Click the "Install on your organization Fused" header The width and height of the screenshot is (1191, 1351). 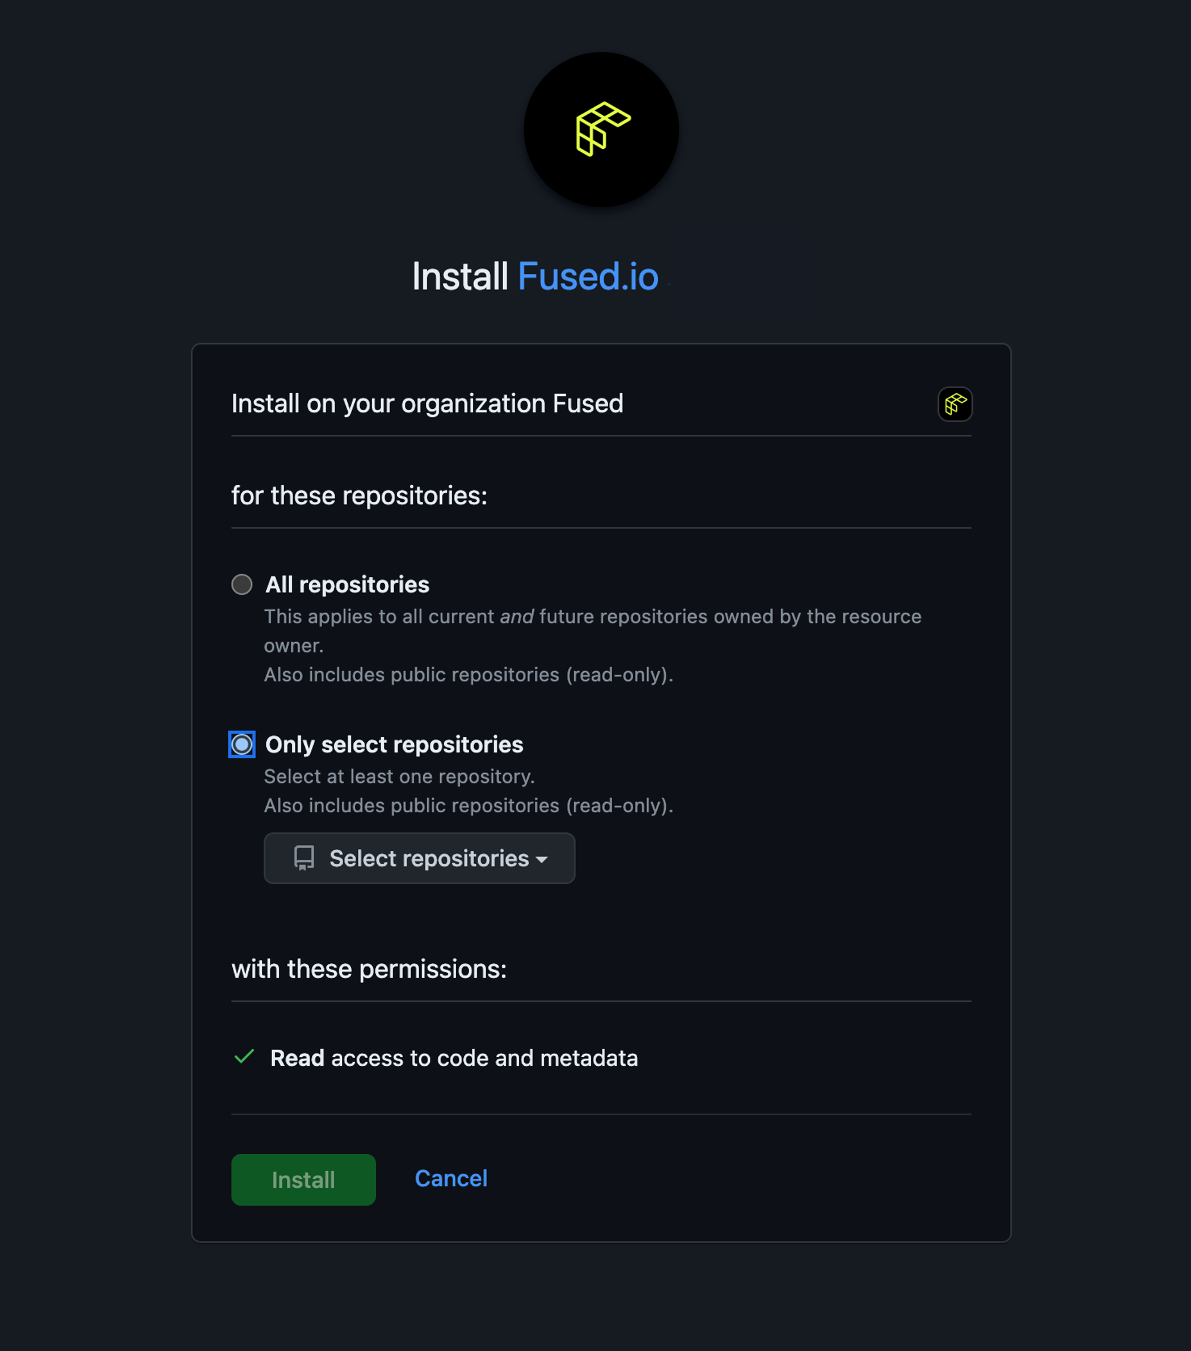pyautogui.click(x=427, y=404)
